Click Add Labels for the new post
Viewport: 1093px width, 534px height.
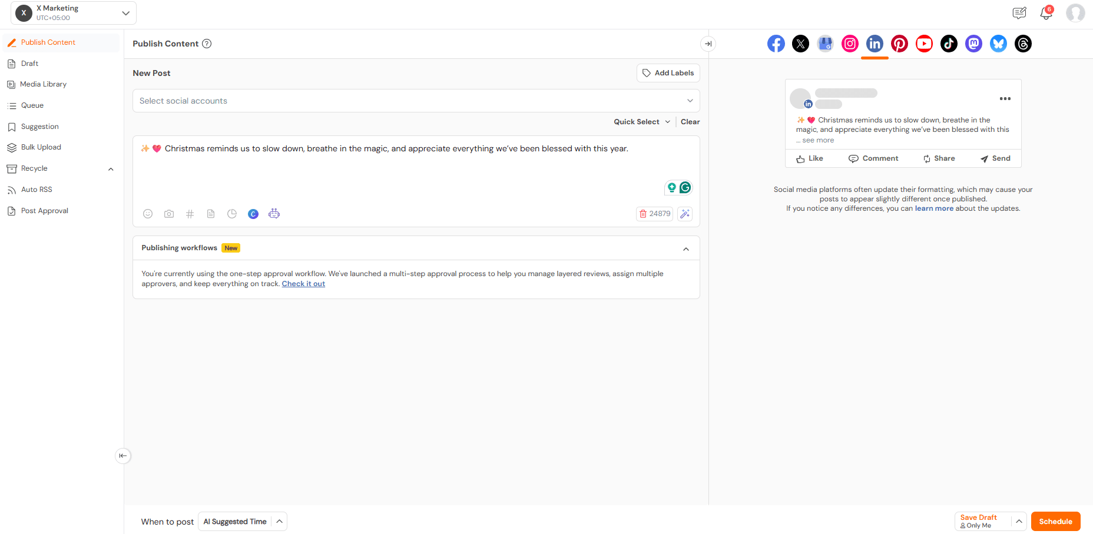[668, 72]
